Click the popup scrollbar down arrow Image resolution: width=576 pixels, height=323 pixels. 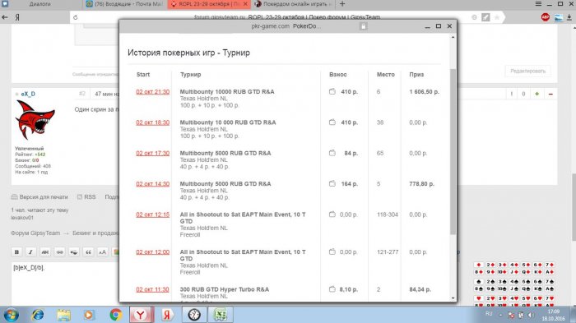coord(453,298)
